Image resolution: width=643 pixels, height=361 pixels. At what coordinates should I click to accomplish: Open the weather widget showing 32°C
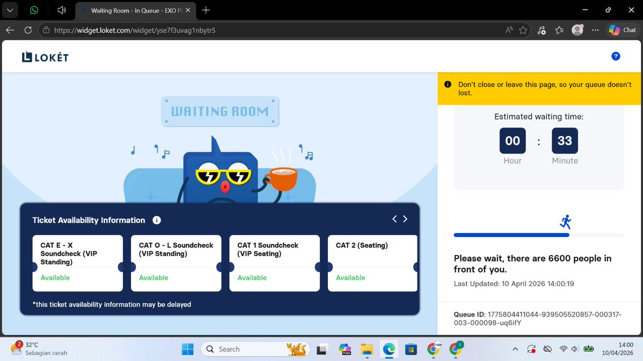39,349
